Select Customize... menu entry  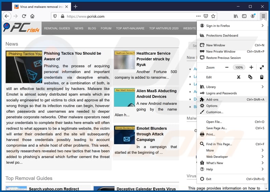pyautogui.click(x=232, y=112)
